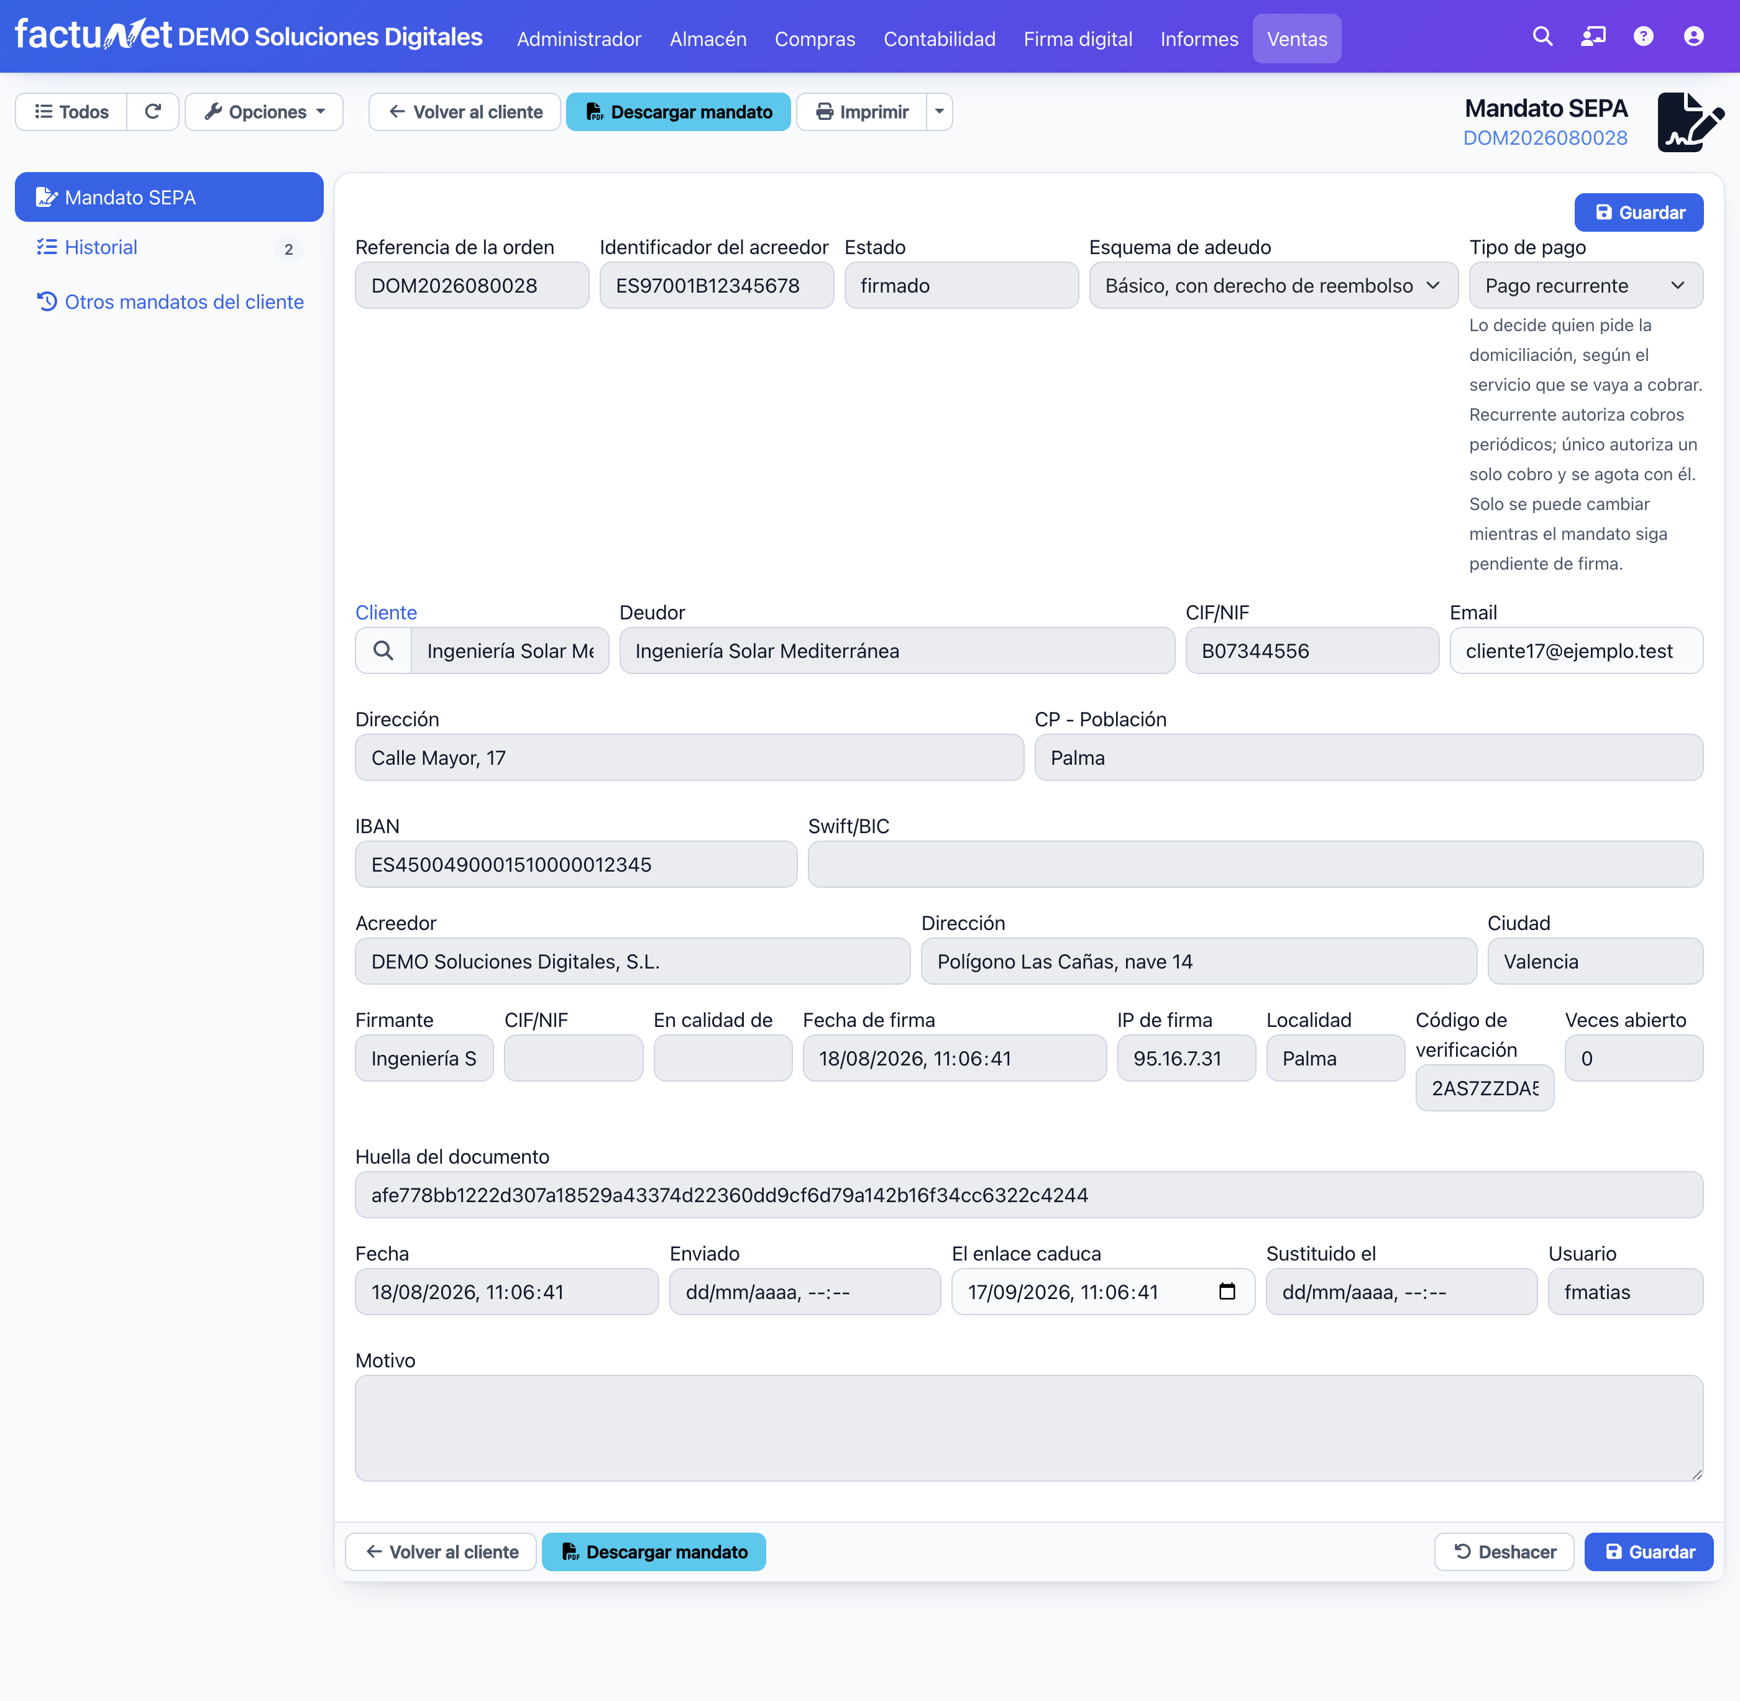Click the debtor CIF/NIF field B07344556
Screen dimensions: 1740x1701
[1312, 650]
